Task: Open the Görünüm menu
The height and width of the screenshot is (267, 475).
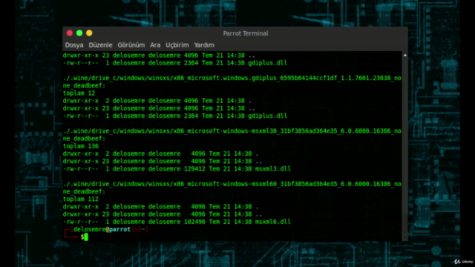Action: (x=131, y=45)
